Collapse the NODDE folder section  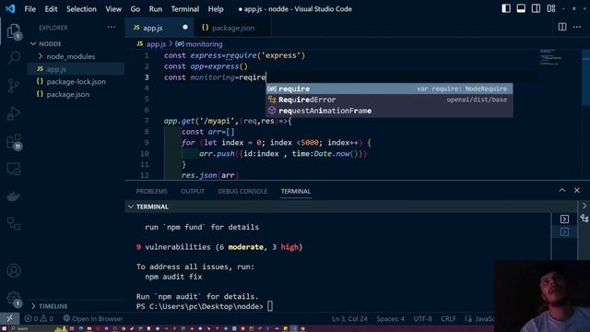(76, 43)
